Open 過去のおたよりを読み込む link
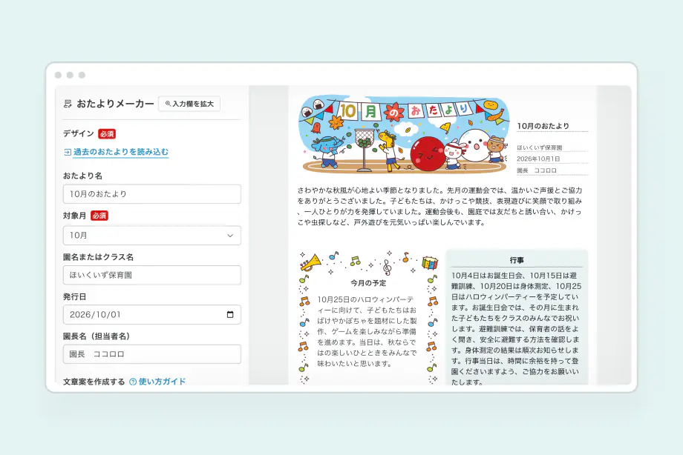 pyautogui.click(x=121, y=152)
